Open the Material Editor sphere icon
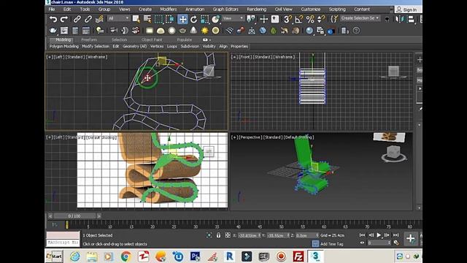 click(x=309, y=31)
